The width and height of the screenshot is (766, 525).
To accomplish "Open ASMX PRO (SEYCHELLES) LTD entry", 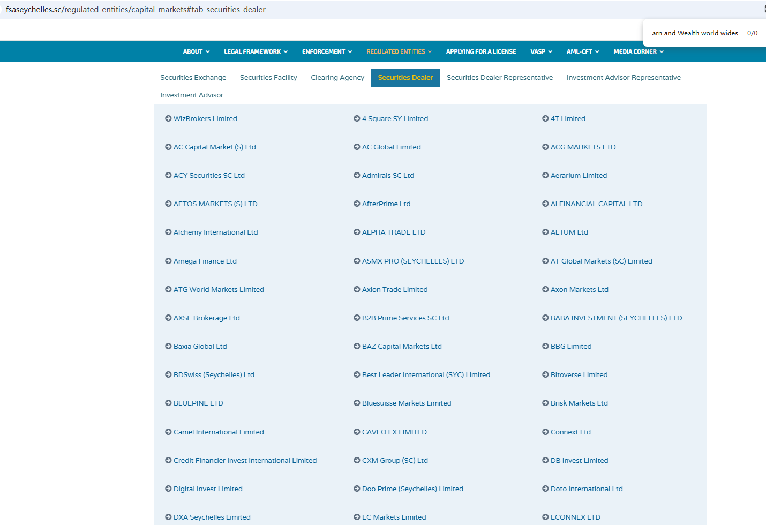I will point(413,261).
